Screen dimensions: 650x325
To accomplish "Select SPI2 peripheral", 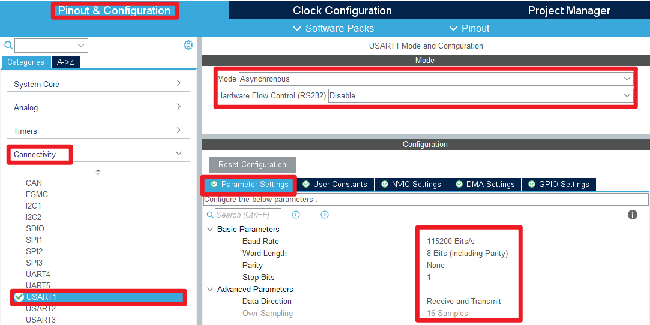I will (34, 251).
